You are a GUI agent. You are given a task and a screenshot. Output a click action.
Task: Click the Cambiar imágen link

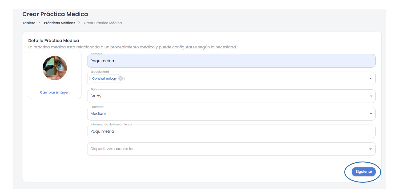[x=55, y=92]
